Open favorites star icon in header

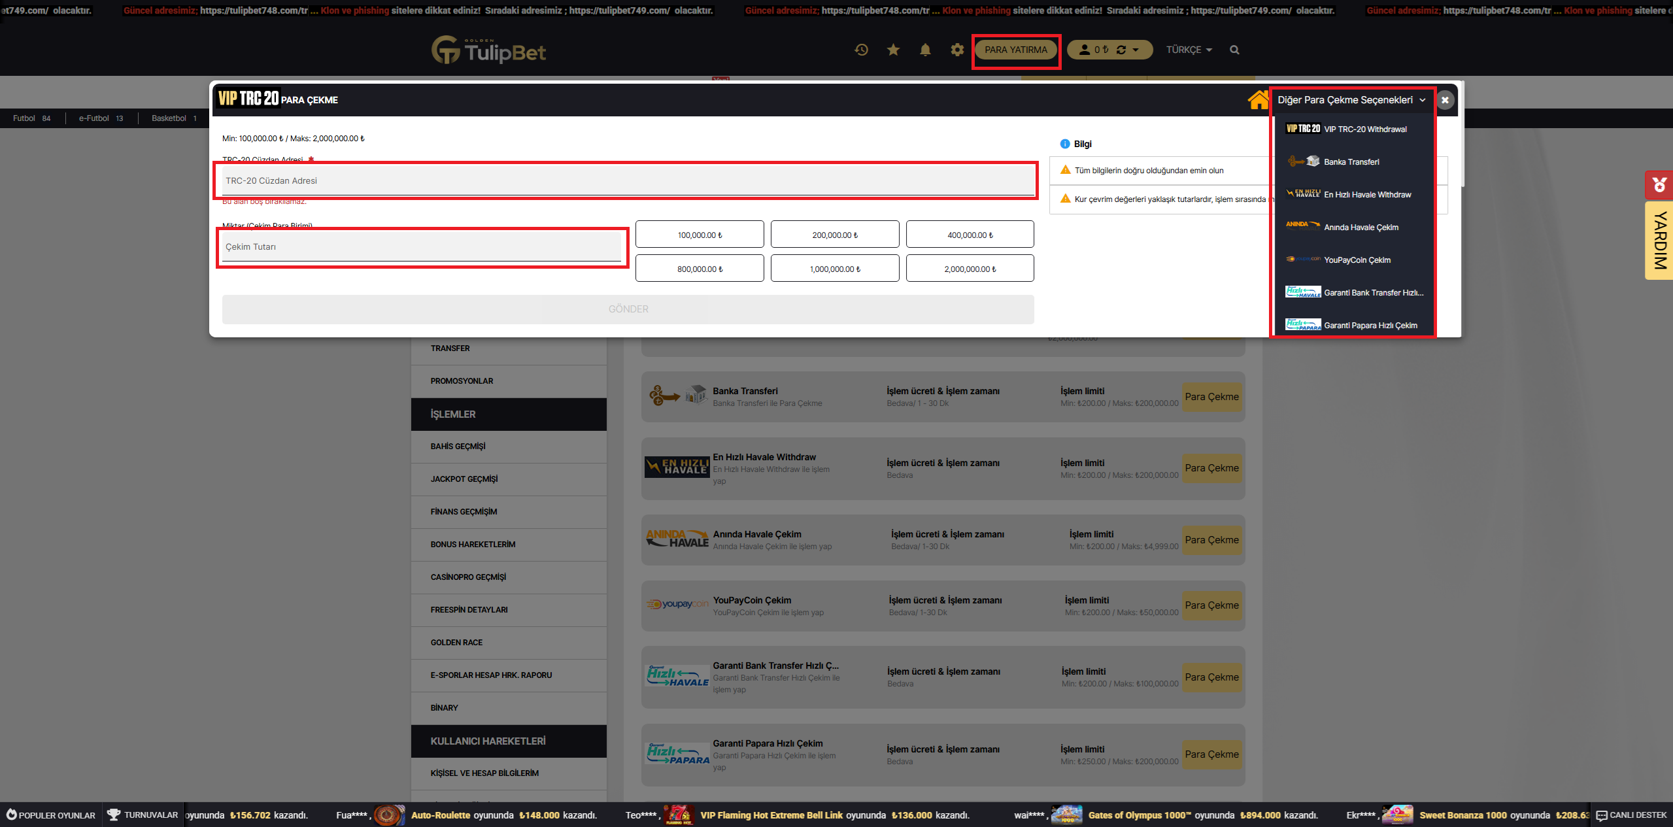[x=893, y=50]
